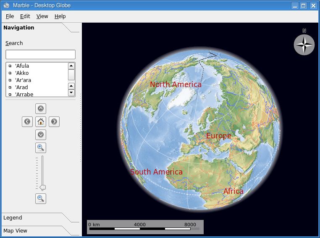
Task: Click the move left navigation arrow
Action: click(x=27, y=122)
